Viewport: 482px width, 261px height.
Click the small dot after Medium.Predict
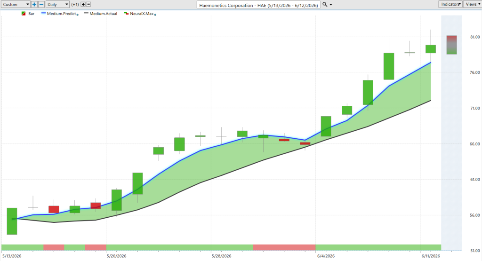78,15
